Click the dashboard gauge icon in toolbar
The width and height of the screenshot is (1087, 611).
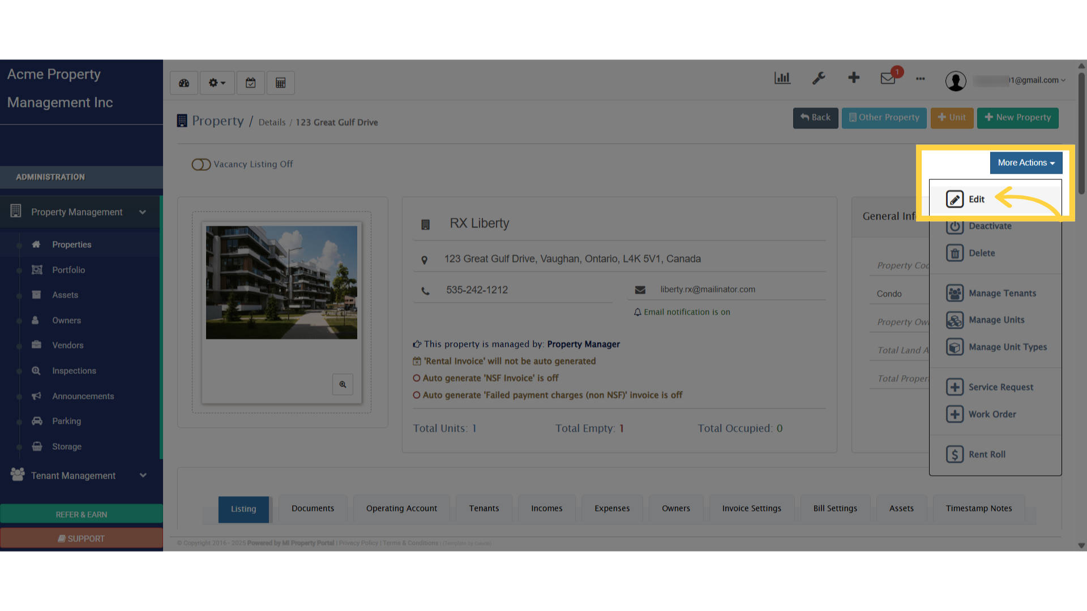[184, 83]
